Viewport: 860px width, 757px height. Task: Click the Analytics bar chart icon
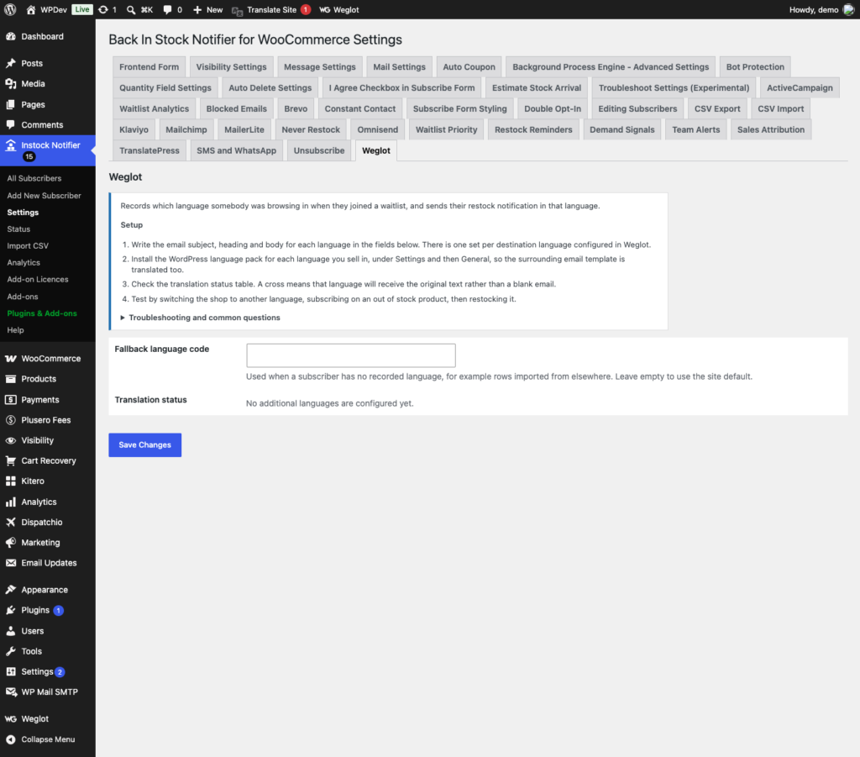point(10,502)
